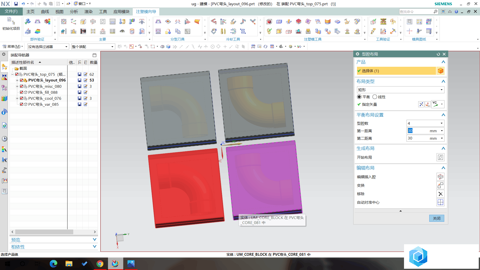Click the first icon in 工具验证 group
This screenshot has height=270, width=480.
click(x=373, y=21)
